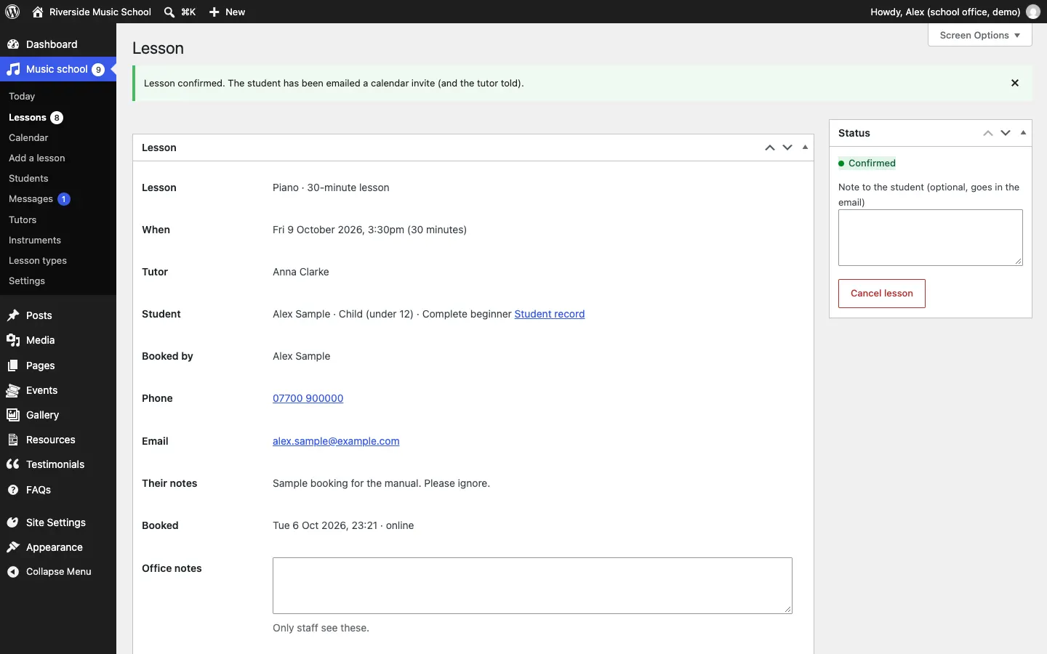Click the plus New content icon
Viewport: 1047px width, 654px height.
coord(214,12)
